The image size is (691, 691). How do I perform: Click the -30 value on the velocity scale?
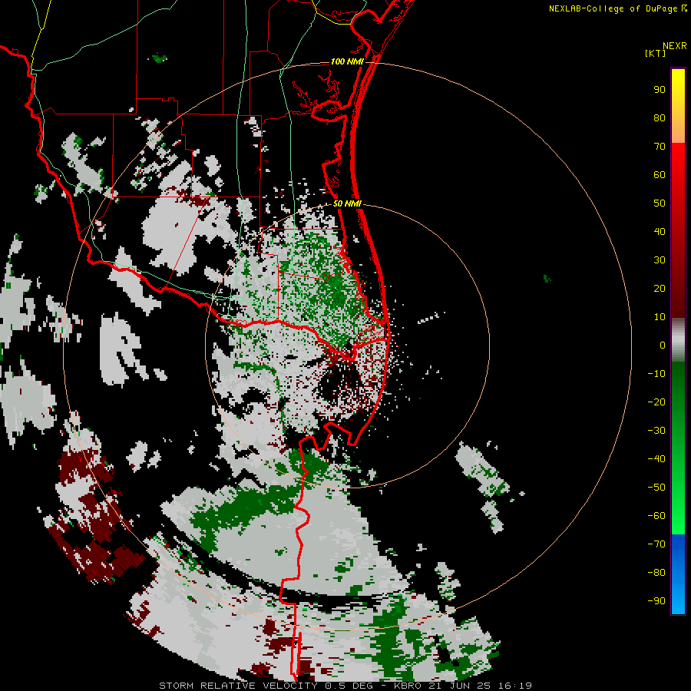click(656, 431)
